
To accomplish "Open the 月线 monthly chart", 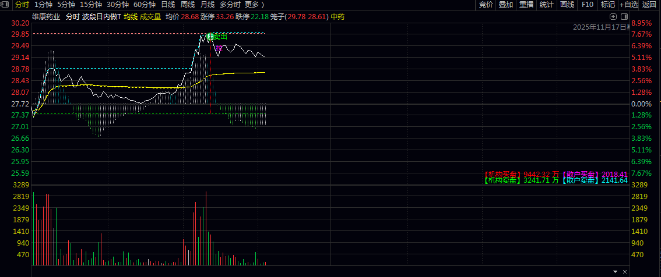I will pyautogui.click(x=207, y=5).
